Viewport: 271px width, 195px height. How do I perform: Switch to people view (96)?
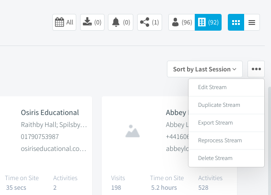click(182, 22)
